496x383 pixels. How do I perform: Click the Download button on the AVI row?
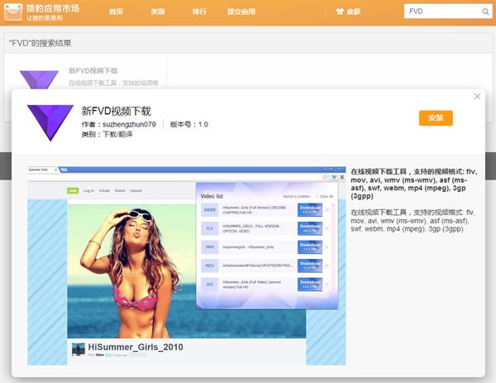[x=310, y=285]
